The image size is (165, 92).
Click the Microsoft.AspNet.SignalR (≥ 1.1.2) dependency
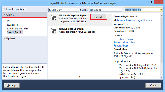(137, 65)
